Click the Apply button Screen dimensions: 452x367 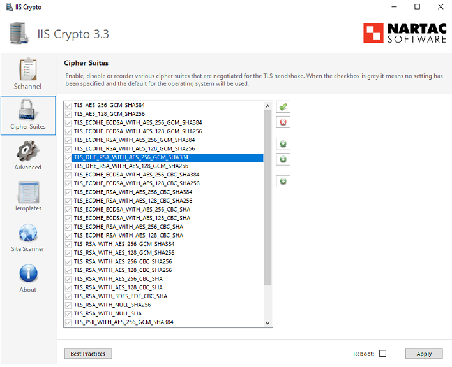point(423,354)
